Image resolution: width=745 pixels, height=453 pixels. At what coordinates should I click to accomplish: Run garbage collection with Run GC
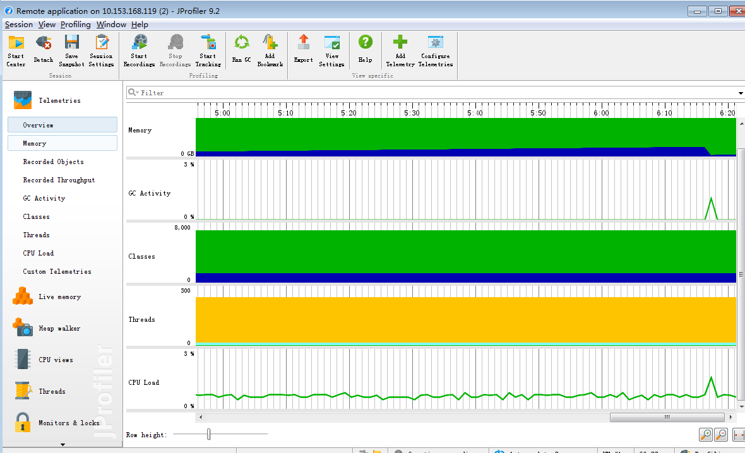[241, 49]
